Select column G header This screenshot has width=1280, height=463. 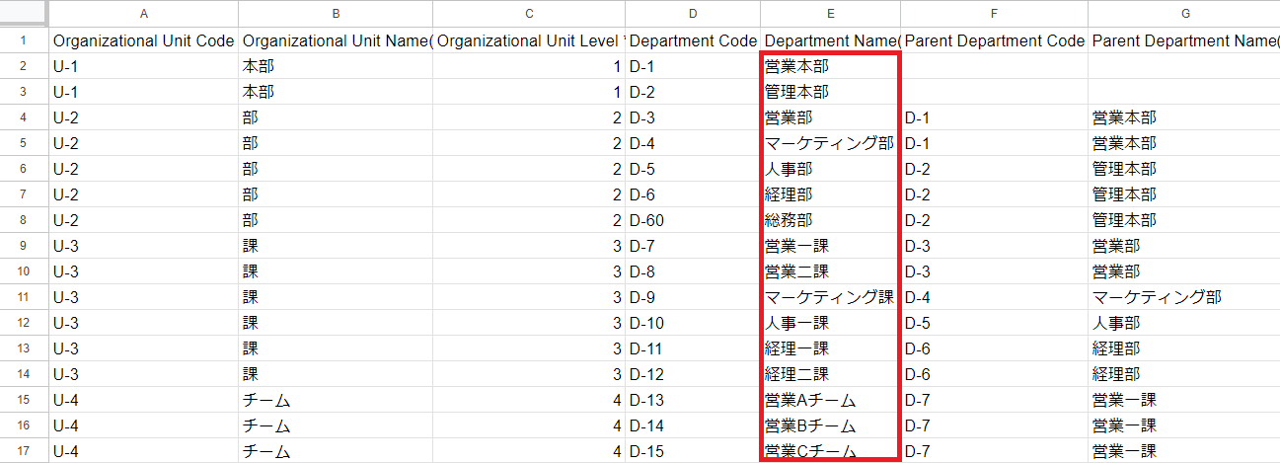1183,14
